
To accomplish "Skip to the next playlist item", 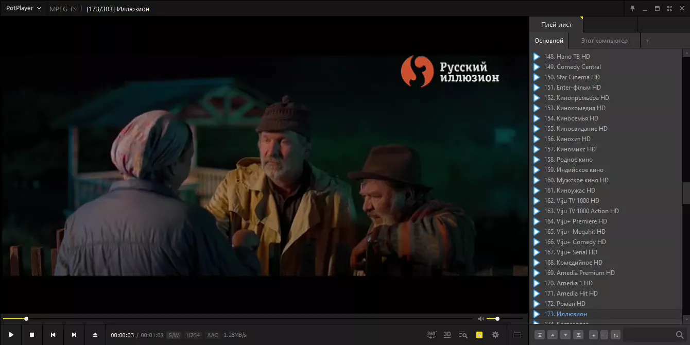I will pos(74,335).
